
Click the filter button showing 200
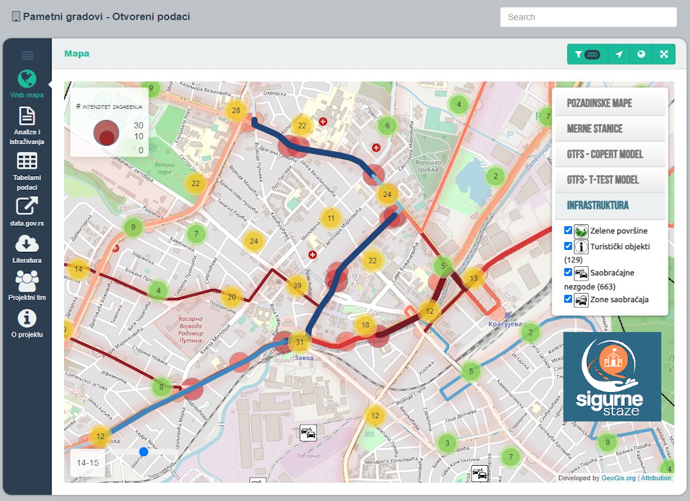click(588, 54)
